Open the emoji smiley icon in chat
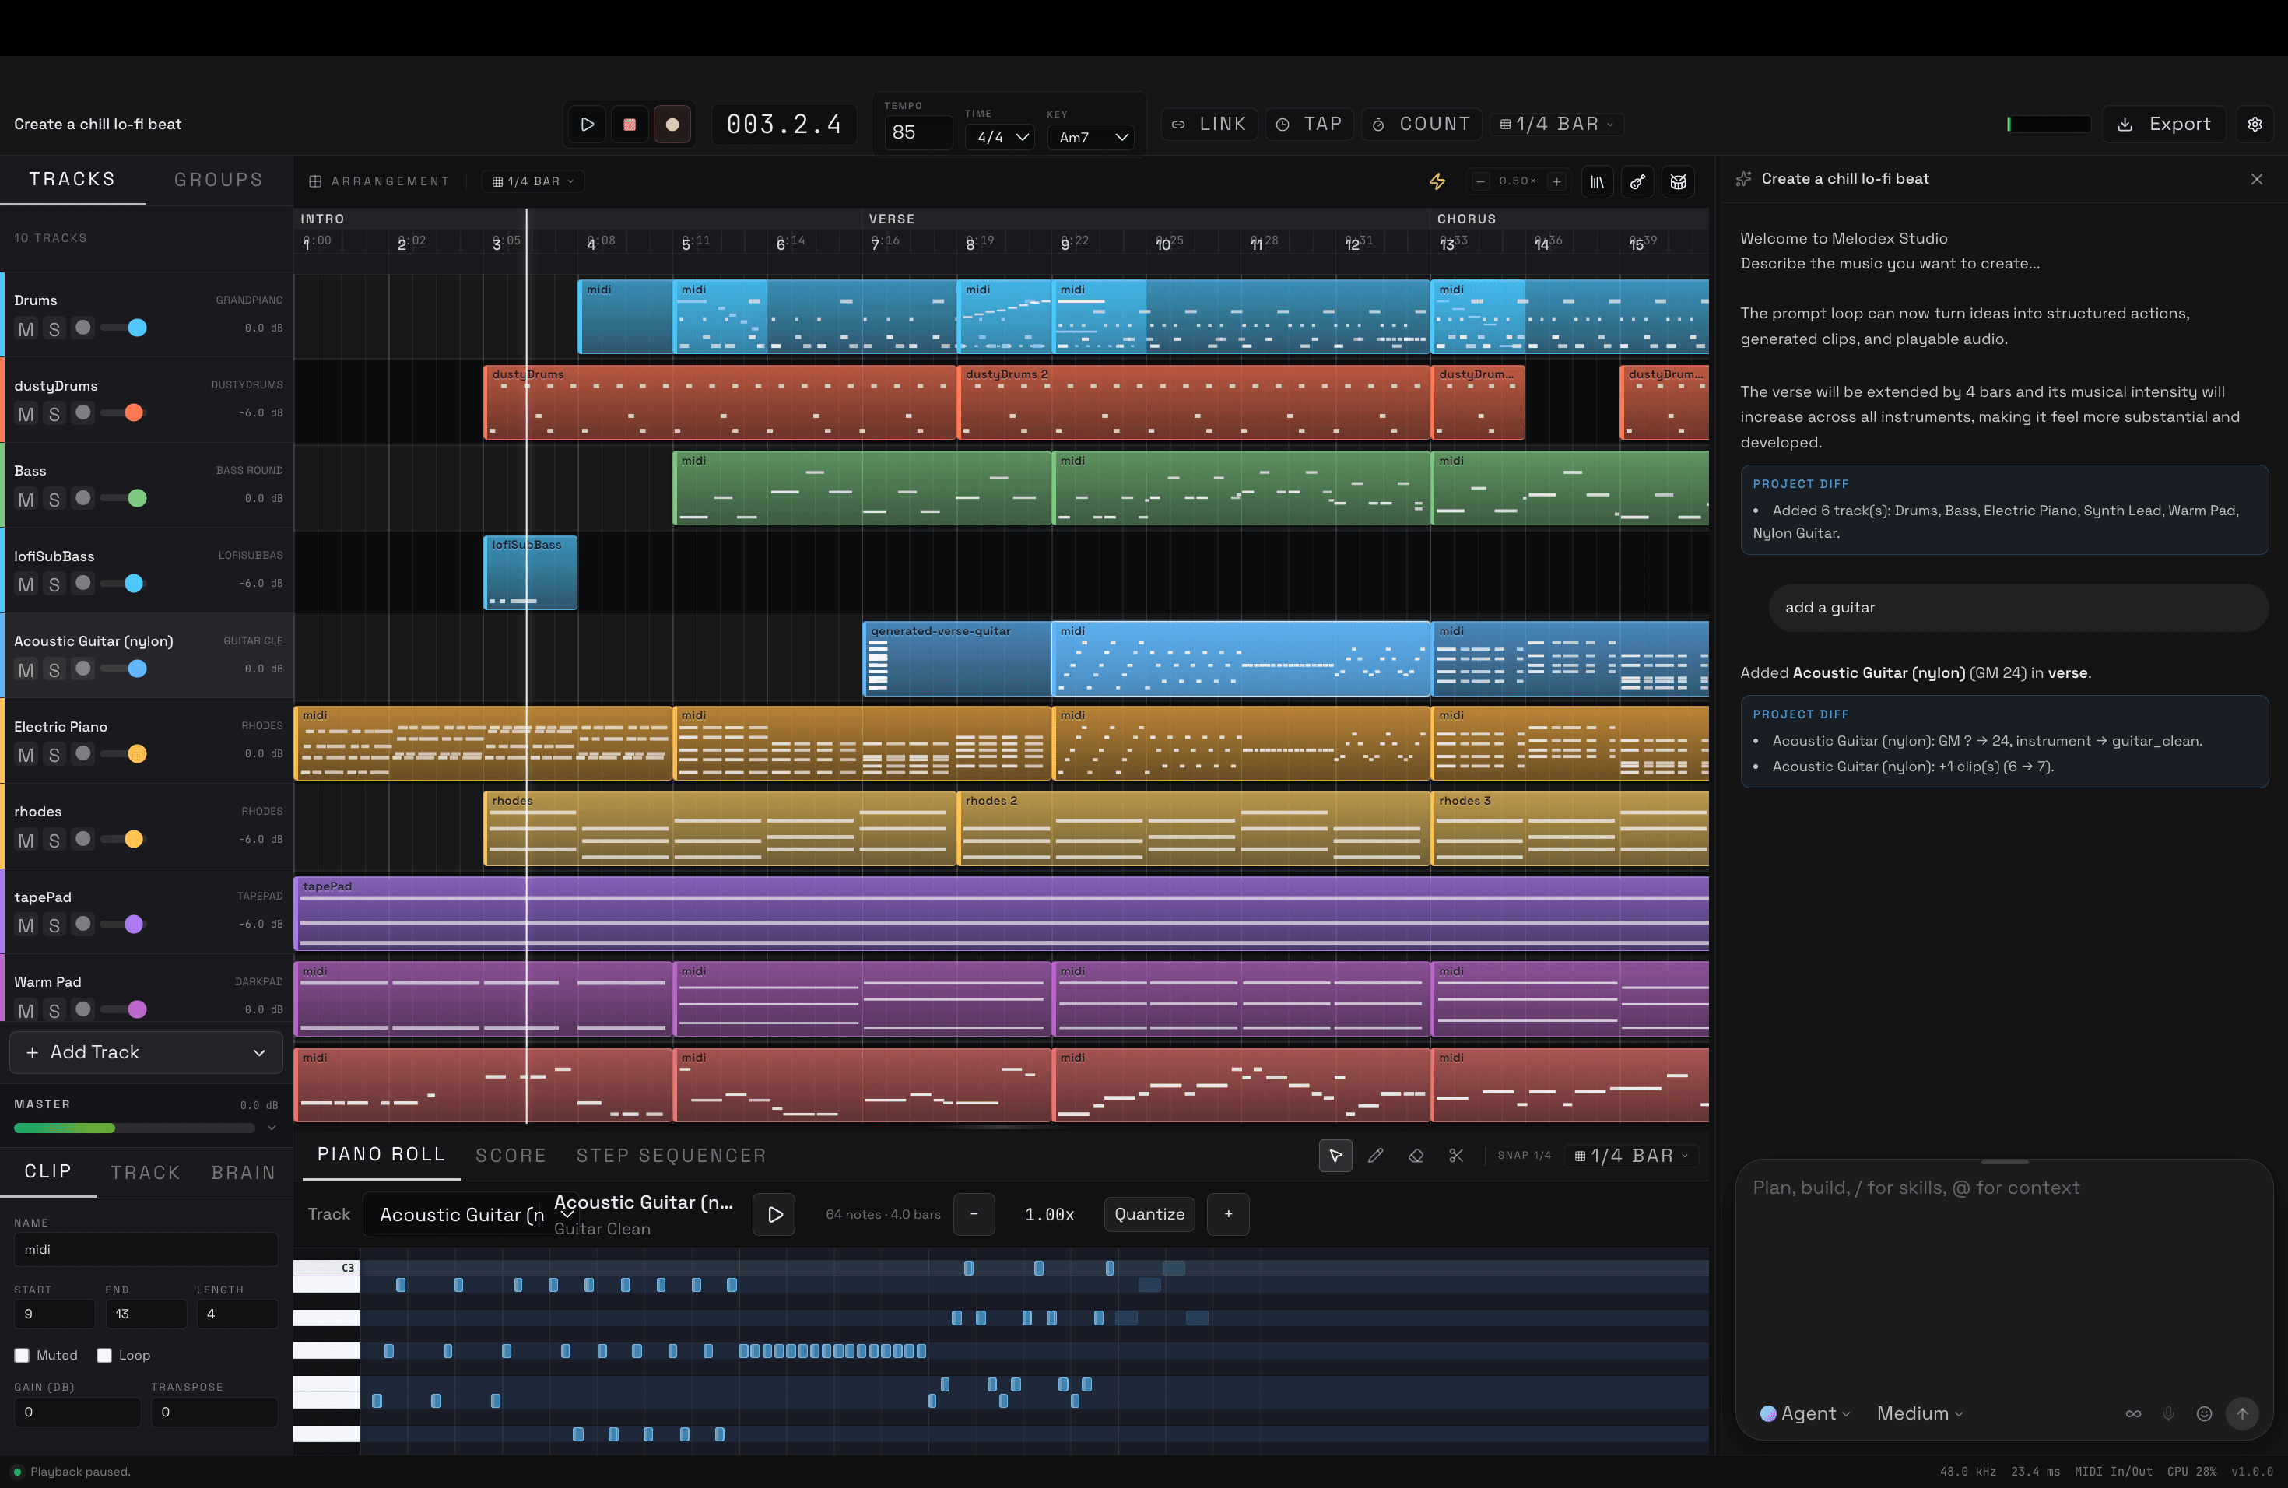2288x1488 pixels. [x=2205, y=1413]
